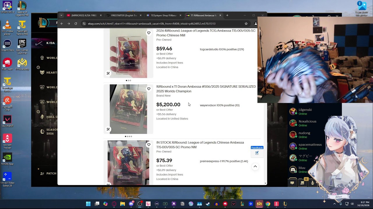Screen dimensions: 373x209
Task: Switch to the FIRESTARTER English Translation tab
Action: pos(124,15)
